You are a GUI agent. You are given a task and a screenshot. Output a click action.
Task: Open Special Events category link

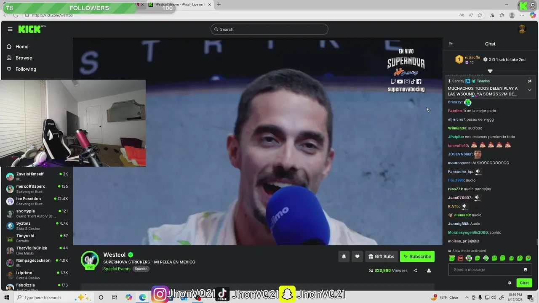pos(117,268)
